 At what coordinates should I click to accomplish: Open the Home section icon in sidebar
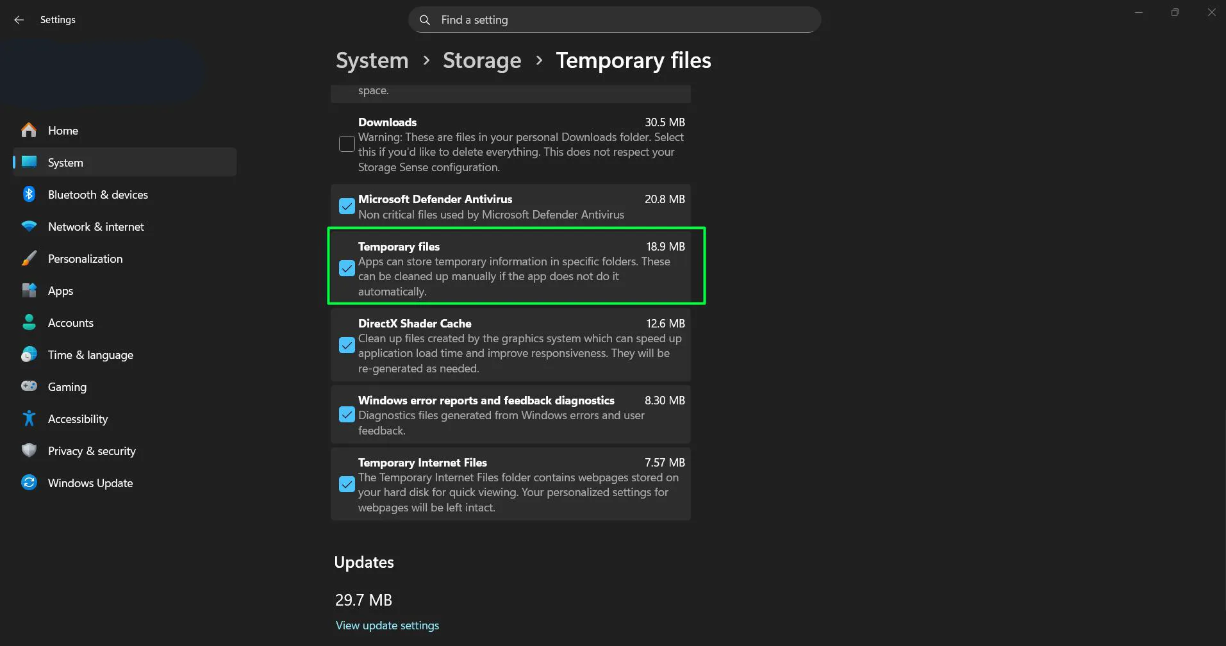click(29, 130)
